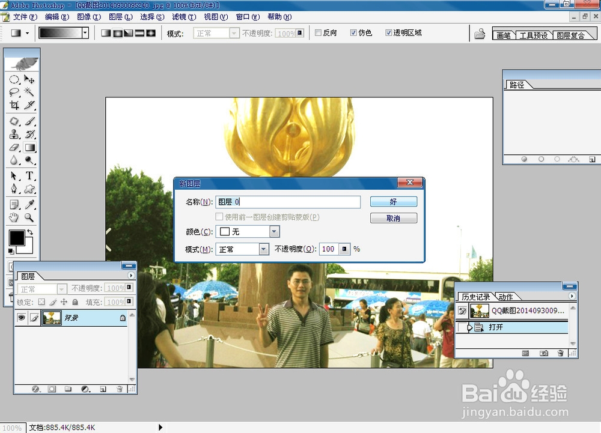Viewport: 601px width, 433px height.
Task: Select the Type tool
Action: pyautogui.click(x=29, y=175)
